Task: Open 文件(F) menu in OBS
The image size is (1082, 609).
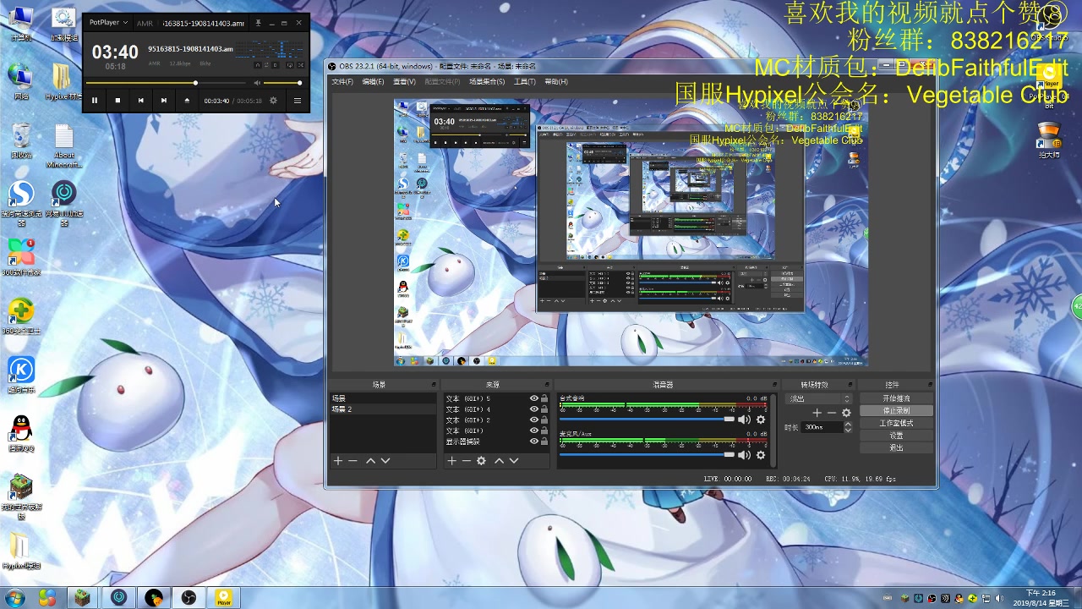Action: tap(342, 82)
